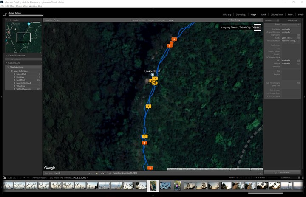Image resolution: width=306 pixels, height=197 pixels.
Task: Click the Metadata Status conflict icon
Action: coord(299,41)
